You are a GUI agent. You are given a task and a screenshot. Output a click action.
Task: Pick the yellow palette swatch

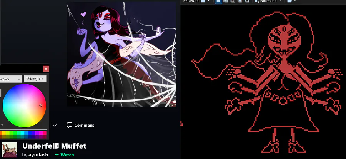[x=4, y=133]
